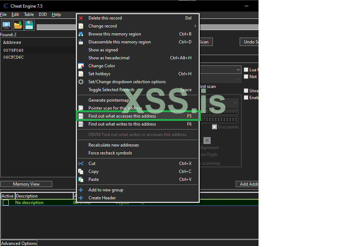The width and height of the screenshot is (347, 246).
Task: Select Show as signed
Action: pyautogui.click(x=138, y=50)
